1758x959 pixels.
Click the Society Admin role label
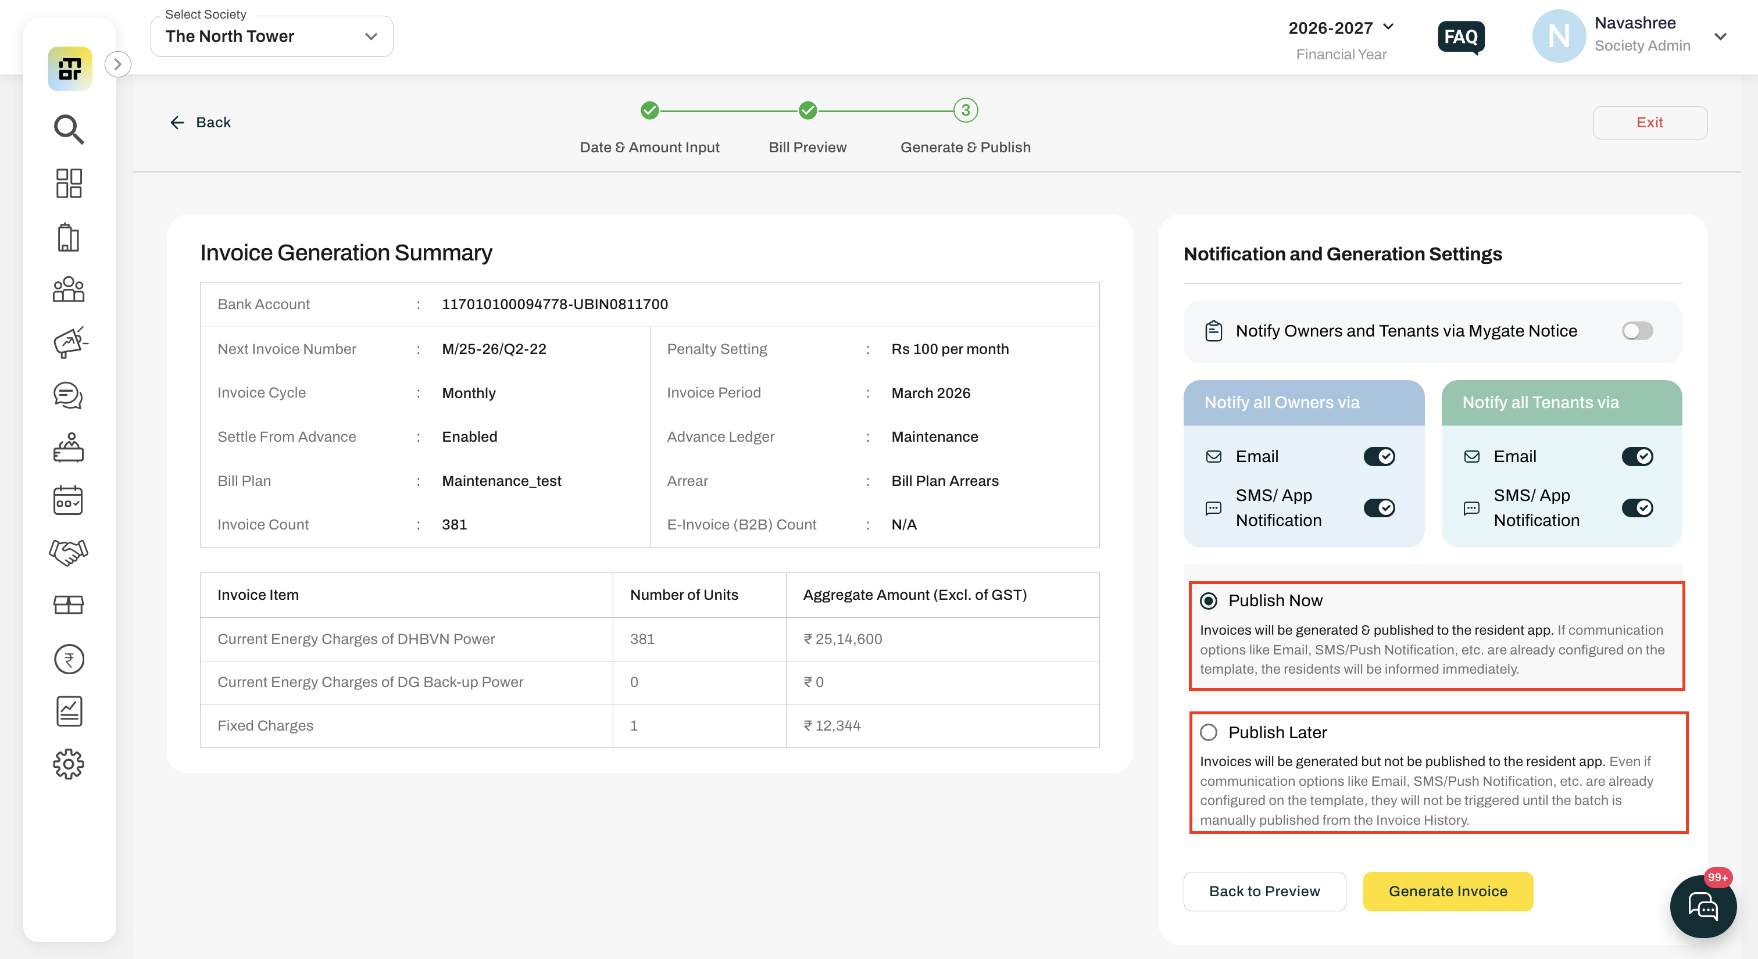(1642, 46)
